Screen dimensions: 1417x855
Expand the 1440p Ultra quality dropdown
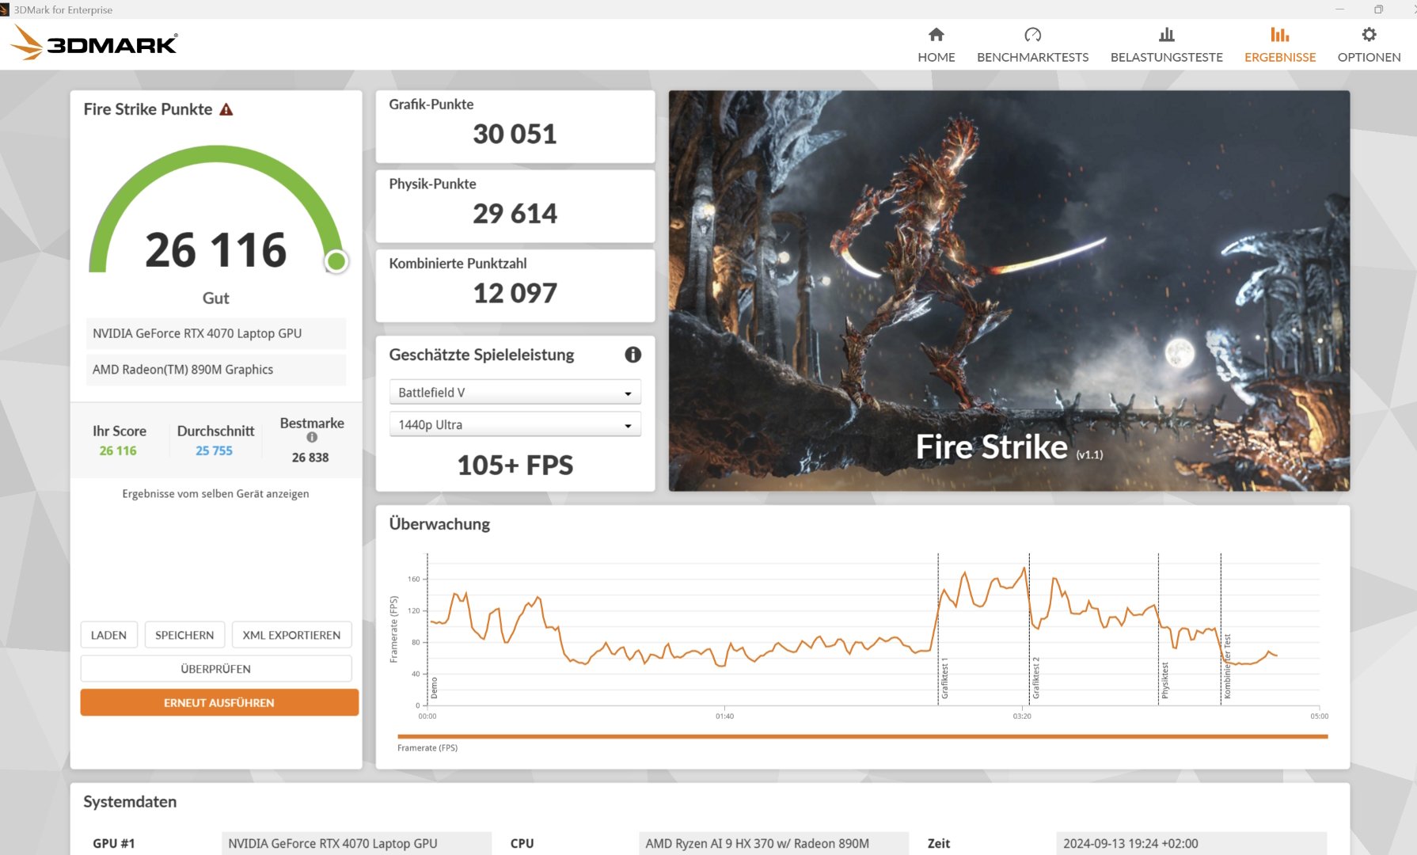(515, 424)
